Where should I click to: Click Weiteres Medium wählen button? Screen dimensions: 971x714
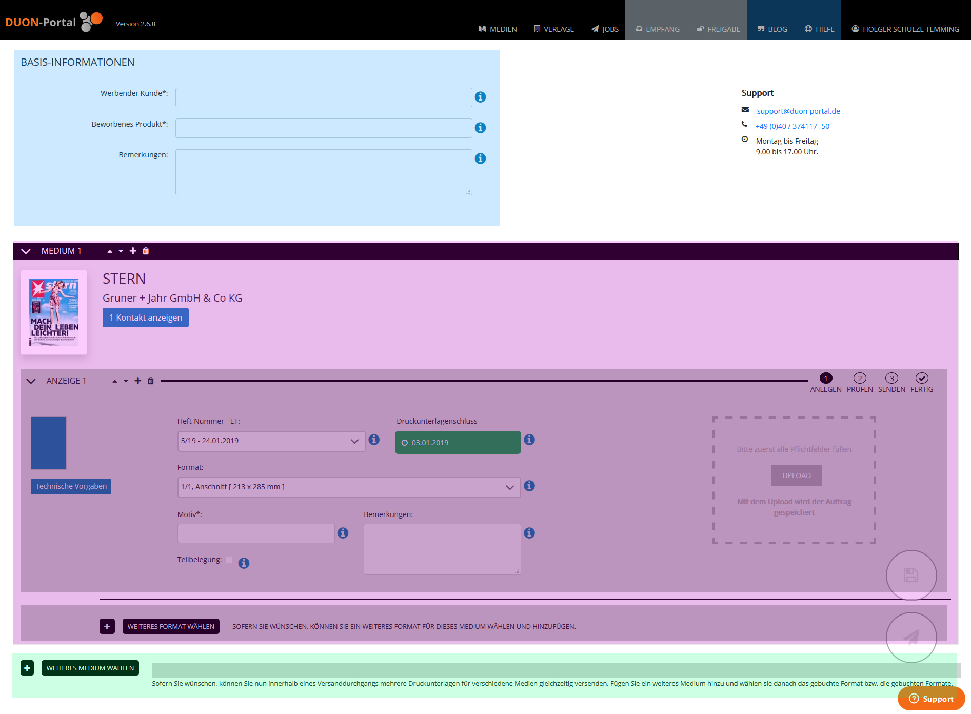(x=90, y=668)
